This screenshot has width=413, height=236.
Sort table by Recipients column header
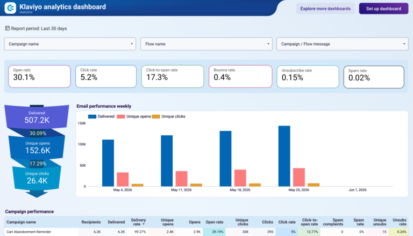[91, 222]
